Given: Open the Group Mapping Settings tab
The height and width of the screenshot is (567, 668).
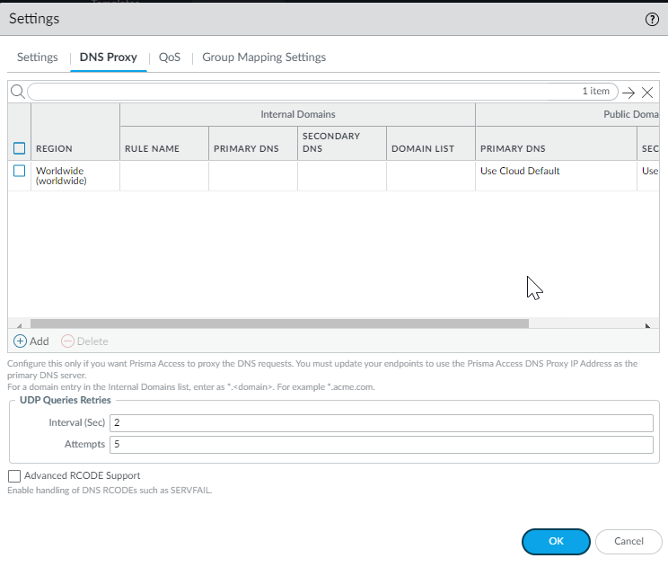Looking at the screenshot, I should click(x=264, y=58).
